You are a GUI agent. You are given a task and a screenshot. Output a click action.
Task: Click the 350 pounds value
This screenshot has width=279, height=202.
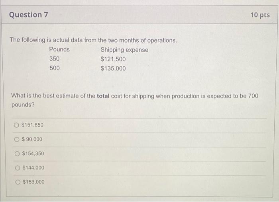coord(55,59)
